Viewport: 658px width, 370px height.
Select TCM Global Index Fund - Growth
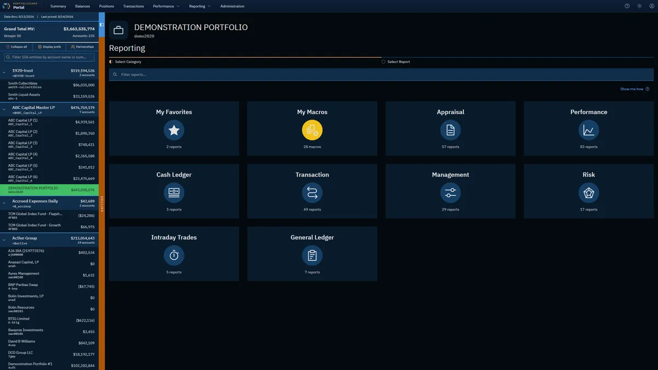point(49,226)
